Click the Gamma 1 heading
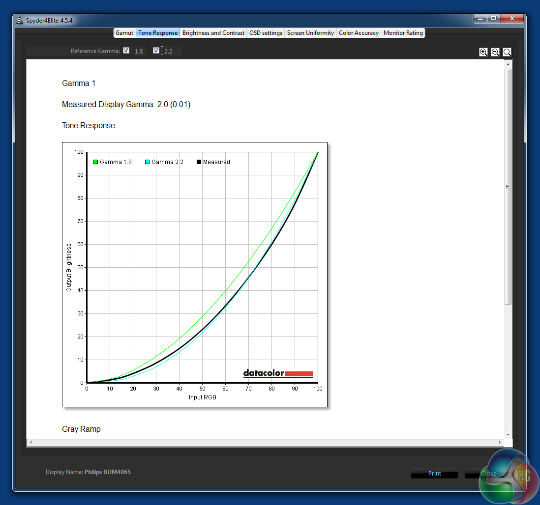 pyautogui.click(x=79, y=83)
